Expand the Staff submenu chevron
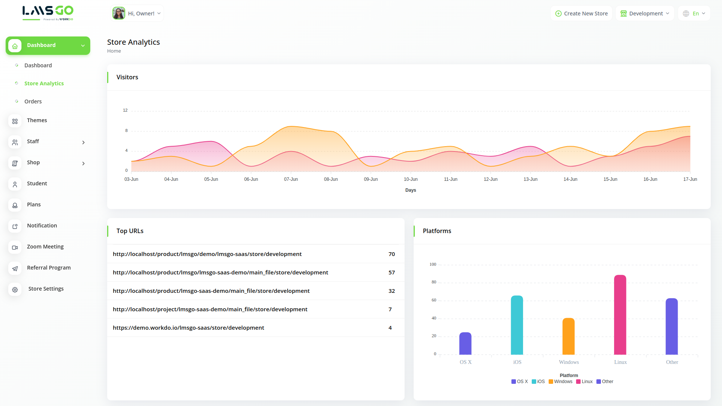 click(x=83, y=142)
